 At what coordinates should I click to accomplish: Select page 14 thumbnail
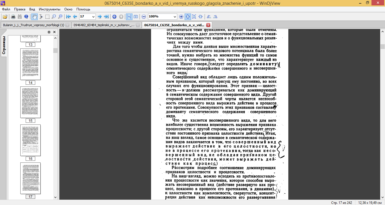(x=30, y=64)
